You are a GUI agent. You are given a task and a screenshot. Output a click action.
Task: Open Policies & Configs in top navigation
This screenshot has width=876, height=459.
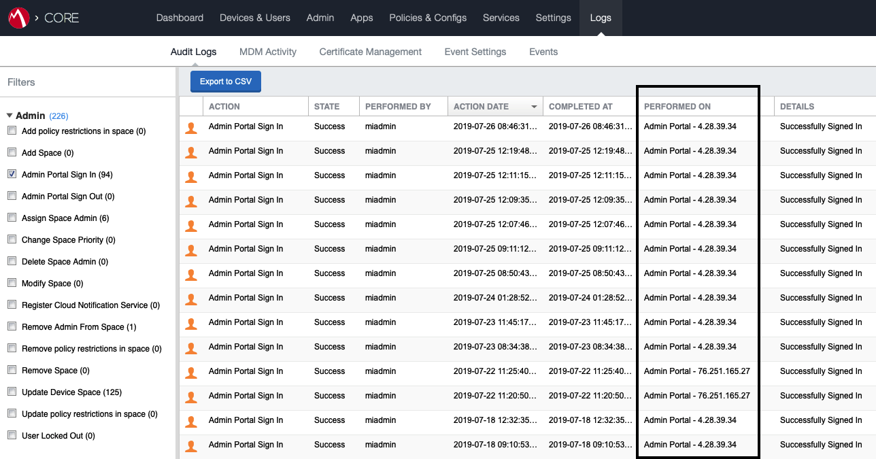428,18
